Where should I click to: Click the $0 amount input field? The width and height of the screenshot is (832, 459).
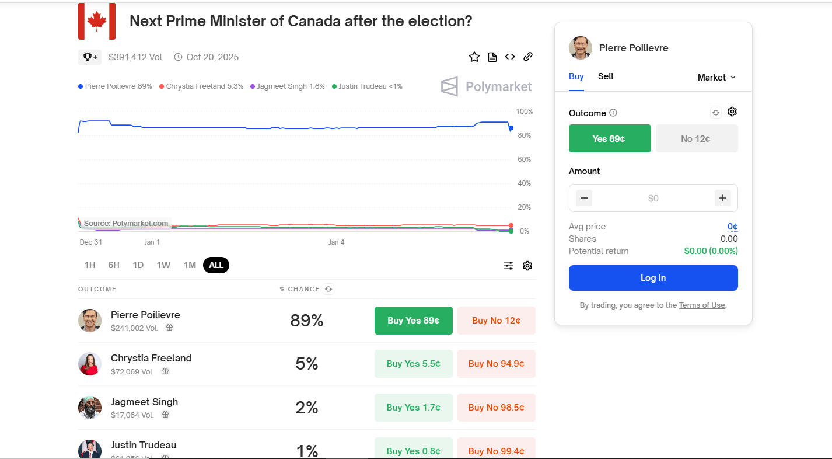653,199
